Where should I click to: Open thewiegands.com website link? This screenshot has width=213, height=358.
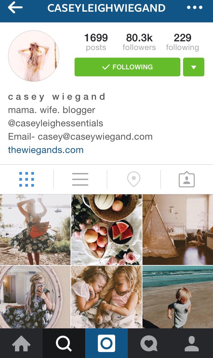pyautogui.click(x=46, y=150)
